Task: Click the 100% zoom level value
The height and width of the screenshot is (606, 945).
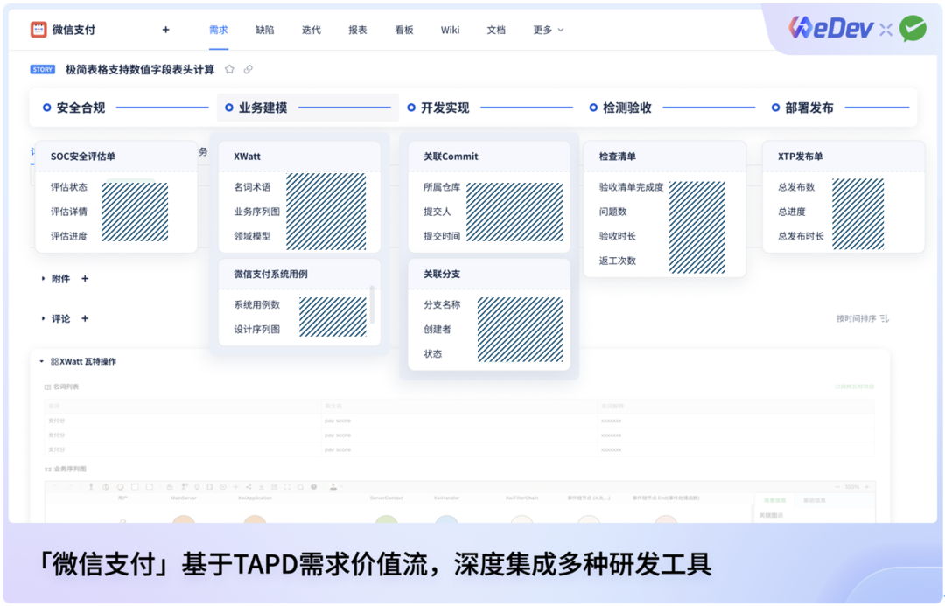Action: [851, 487]
